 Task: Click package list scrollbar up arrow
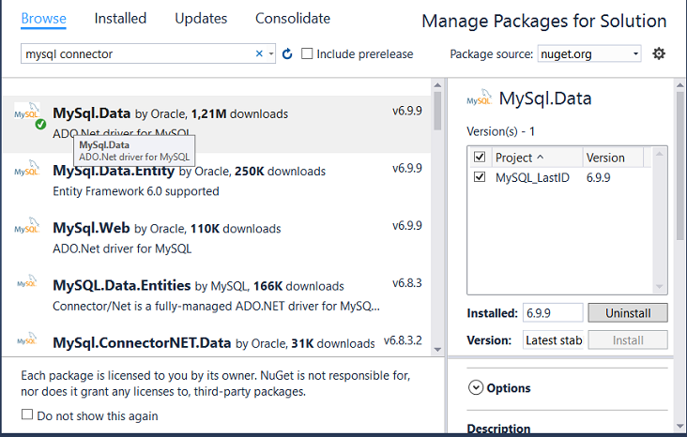pyautogui.click(x=437, y=85)
